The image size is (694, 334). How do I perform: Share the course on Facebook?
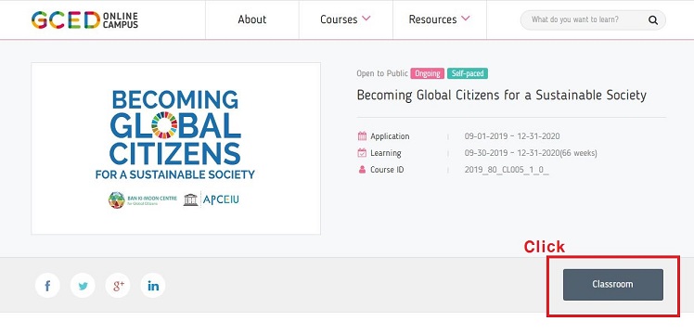[47, 286]
